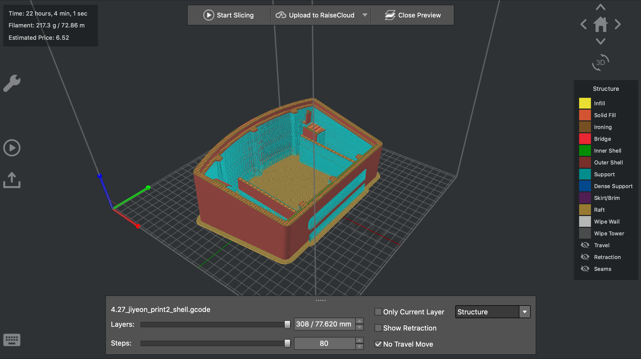Click the export upload icon in sidebar
This screenshot has height=359, width=641.
(x=12, y=180)
